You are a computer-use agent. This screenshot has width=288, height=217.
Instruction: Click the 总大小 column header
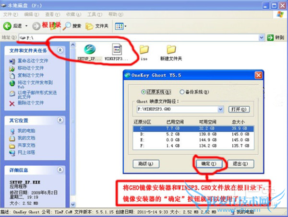(x=238, y=122)
